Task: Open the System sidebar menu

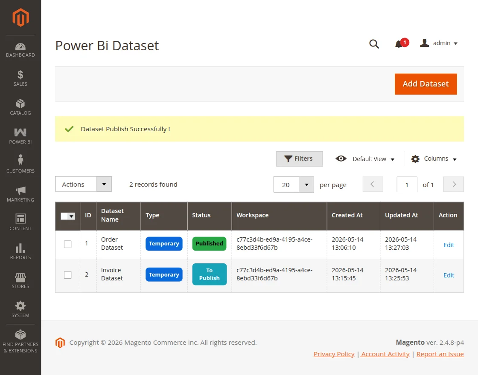Action: (x=20, y=309)
